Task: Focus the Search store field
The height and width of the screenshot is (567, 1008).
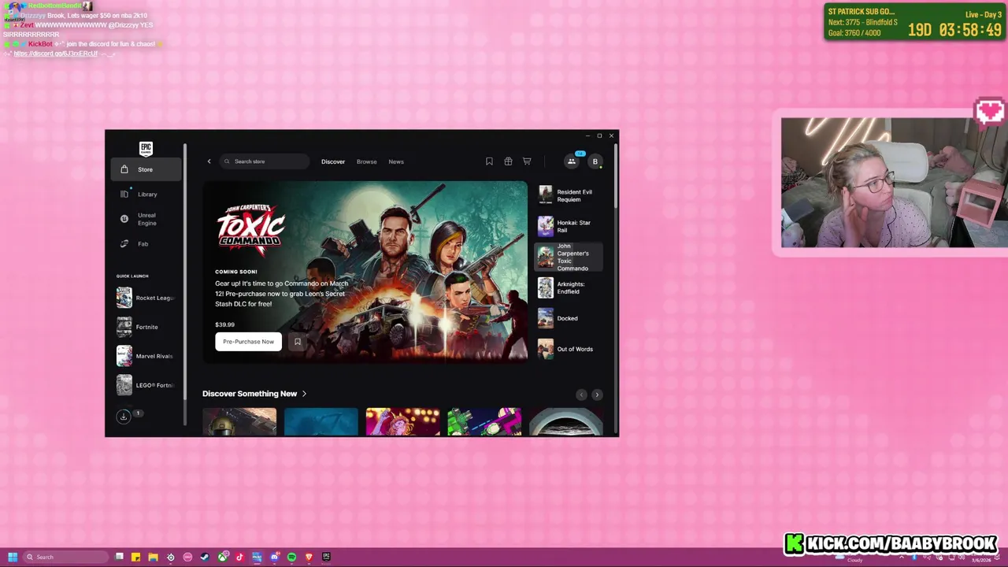Action: point(265,161)
